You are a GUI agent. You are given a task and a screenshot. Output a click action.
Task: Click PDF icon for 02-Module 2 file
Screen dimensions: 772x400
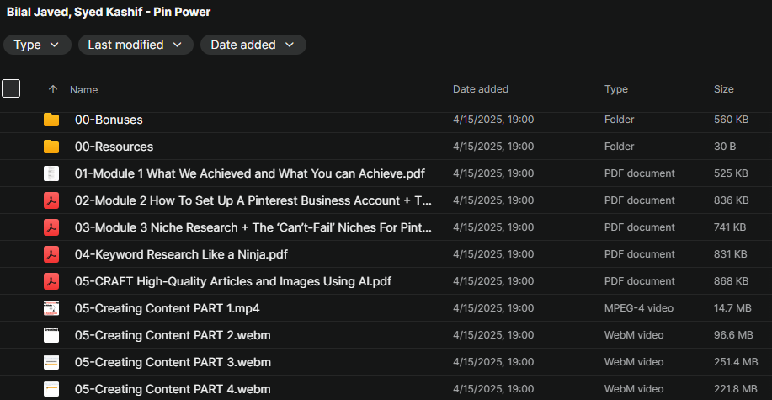[51, 200]
